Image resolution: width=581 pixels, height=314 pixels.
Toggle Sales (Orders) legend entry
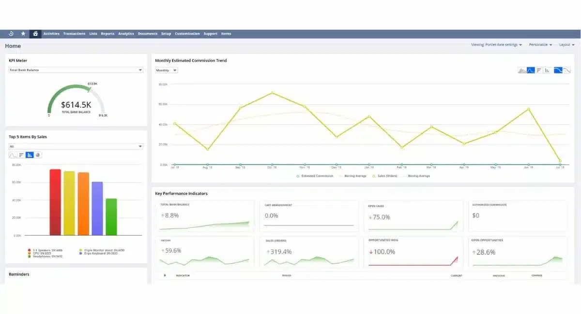(x=385, y=176)
